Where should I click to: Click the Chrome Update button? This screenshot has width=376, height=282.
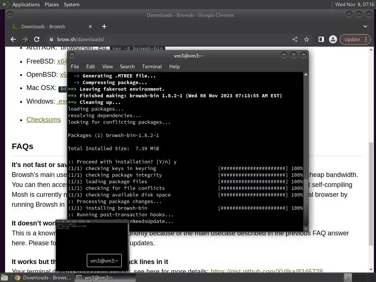(x=352, y=39)
